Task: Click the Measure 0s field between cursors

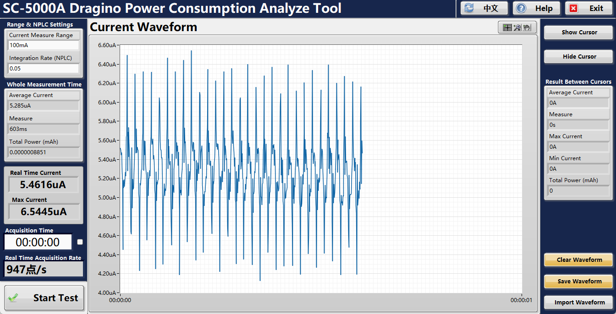Action: [578, 125]
